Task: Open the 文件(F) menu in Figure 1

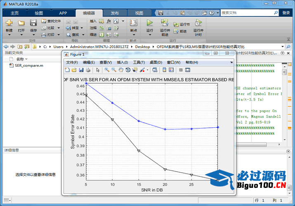Action: (x=72, y=62)
